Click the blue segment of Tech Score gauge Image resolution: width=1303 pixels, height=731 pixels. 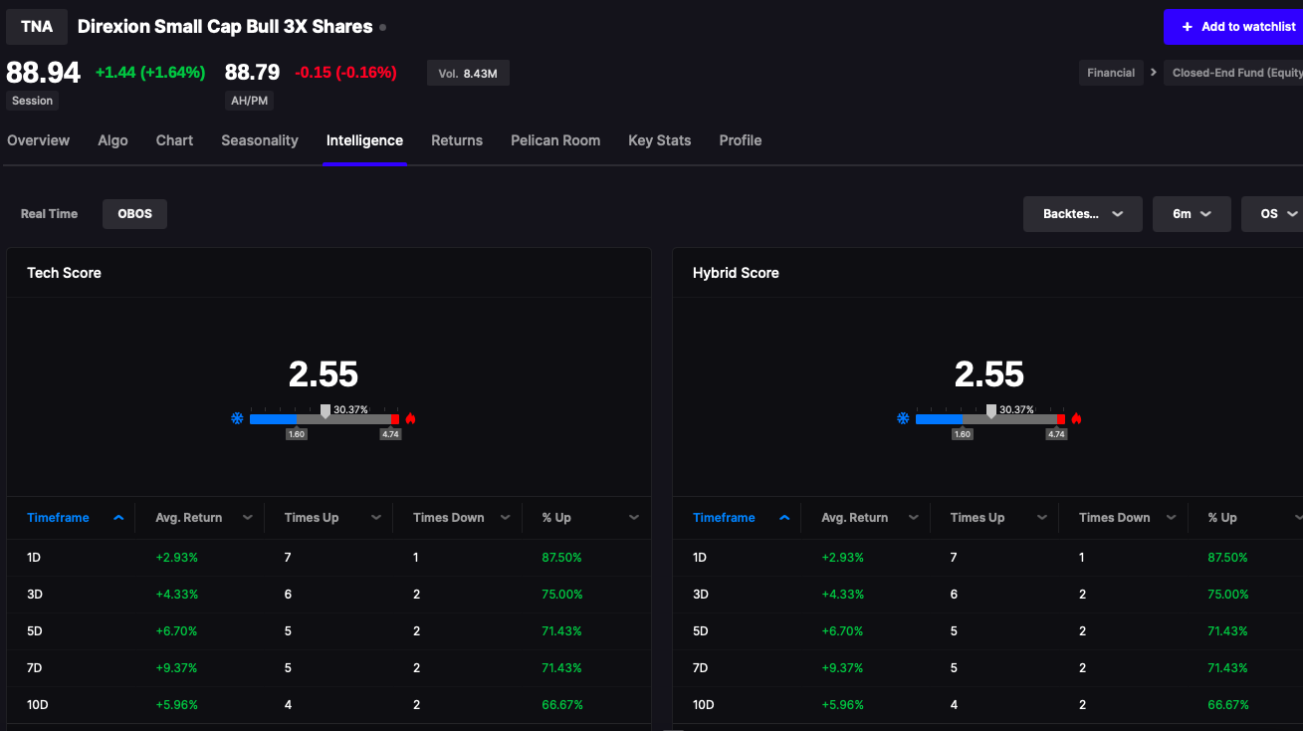273,419
